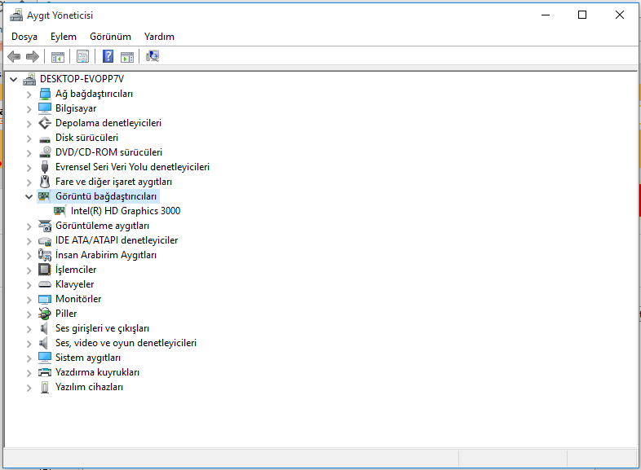Select the Disk sürücüleri tree item
The height and width of the screenshot is (470, 641).
coord(86,138)
